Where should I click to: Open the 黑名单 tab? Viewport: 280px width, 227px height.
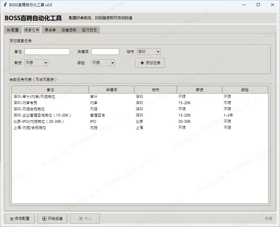(50, 30)
